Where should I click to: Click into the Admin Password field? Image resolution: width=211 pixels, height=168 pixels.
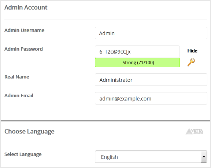coord(137,52)
